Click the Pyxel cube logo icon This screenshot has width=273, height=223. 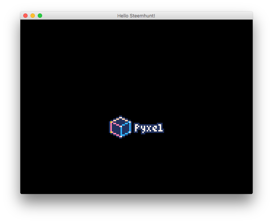coord(121,127)
